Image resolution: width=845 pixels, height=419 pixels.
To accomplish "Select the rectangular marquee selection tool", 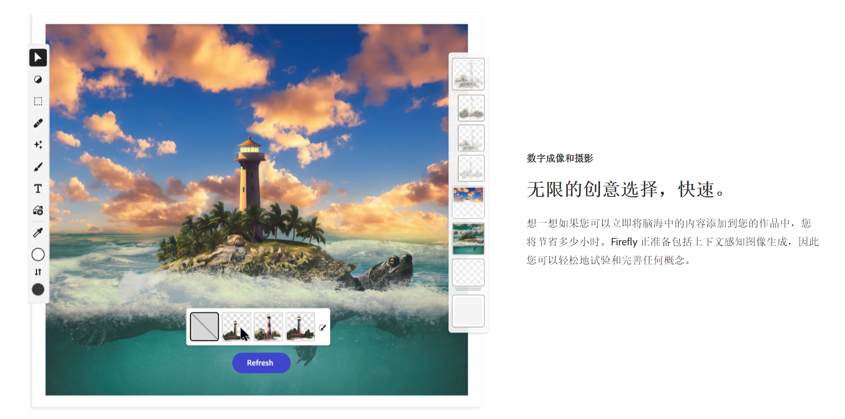I will [38, 101].
